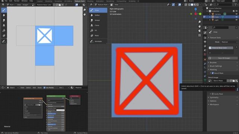Click the open-folder icon beside Stencil Mask image

tap(233, 81)
